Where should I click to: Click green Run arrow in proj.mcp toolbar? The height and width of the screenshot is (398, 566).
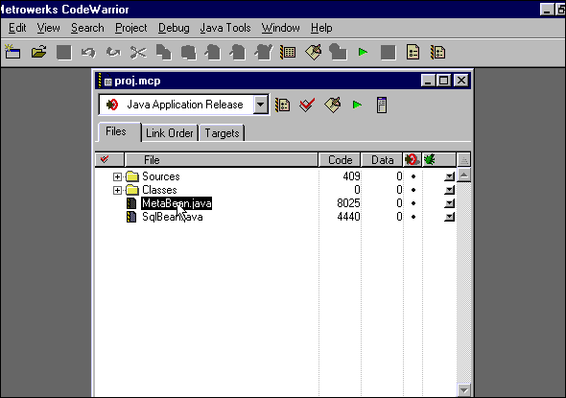357,105
